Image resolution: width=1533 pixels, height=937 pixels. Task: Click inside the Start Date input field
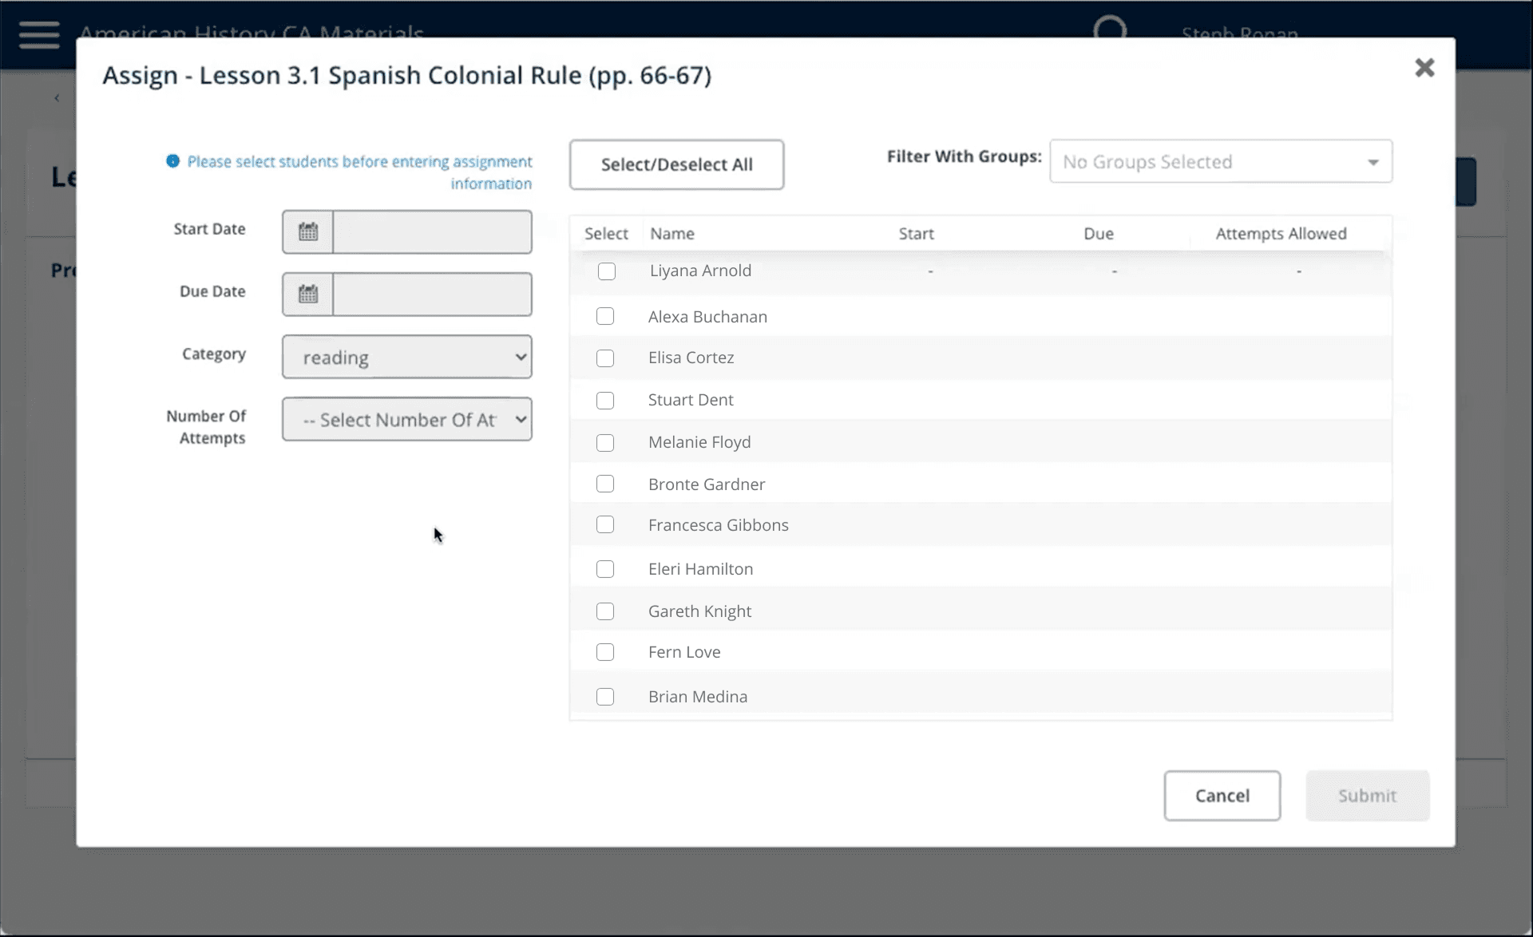click(431, 231)
